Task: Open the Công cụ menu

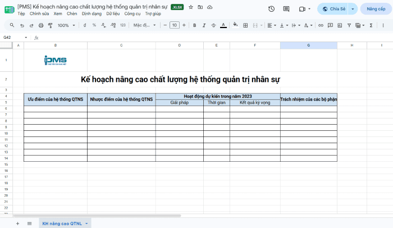Action: pyautogui.click(x=132, y=13)
